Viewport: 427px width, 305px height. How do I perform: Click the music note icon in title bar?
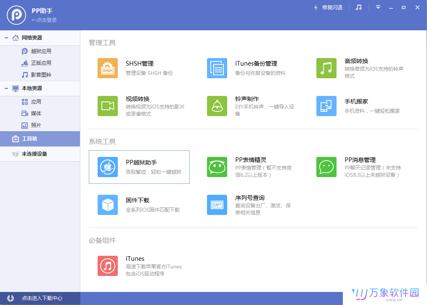click(x=359, y=7)
